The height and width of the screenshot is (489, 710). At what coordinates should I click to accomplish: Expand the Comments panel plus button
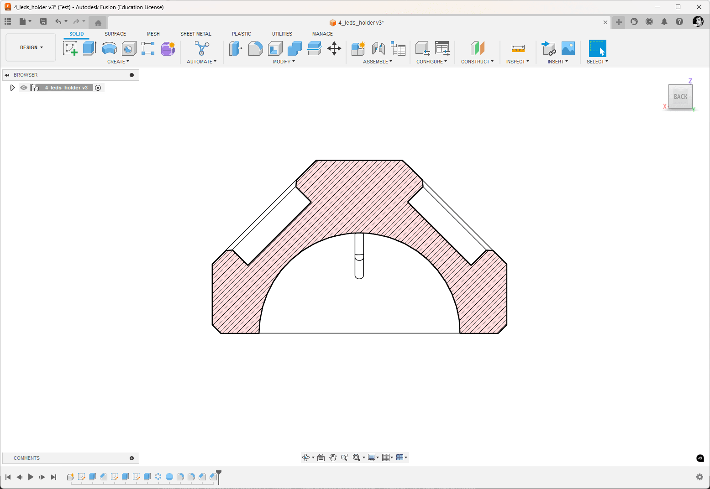coord(132,458)
